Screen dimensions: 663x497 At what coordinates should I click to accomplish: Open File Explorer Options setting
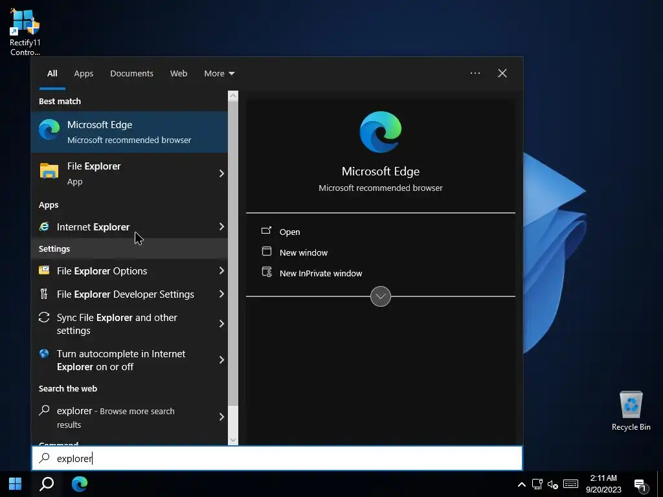[129, 271]
